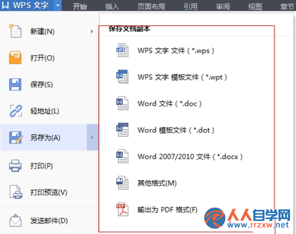Screen dimensions: 296x234
Task: Click the Save As floppy pencil icon
Action: click(x=16, y=137)
